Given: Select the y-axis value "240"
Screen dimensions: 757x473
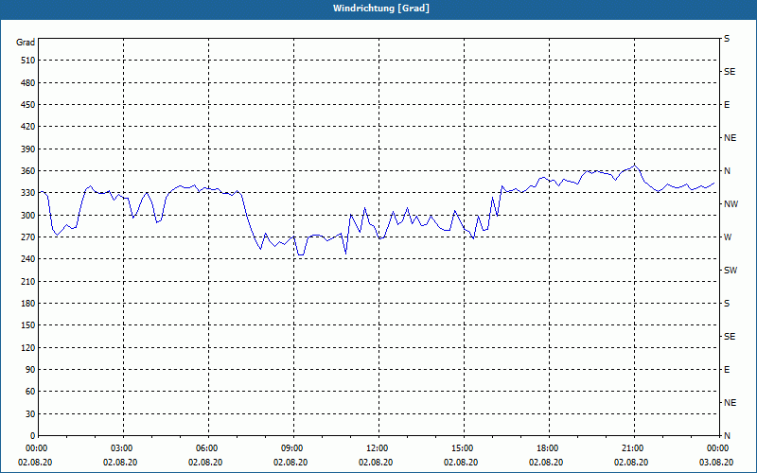Looking at the screenshot, I should point(28,258).
